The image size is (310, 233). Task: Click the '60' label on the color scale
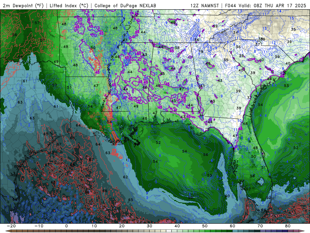[232, 226]
